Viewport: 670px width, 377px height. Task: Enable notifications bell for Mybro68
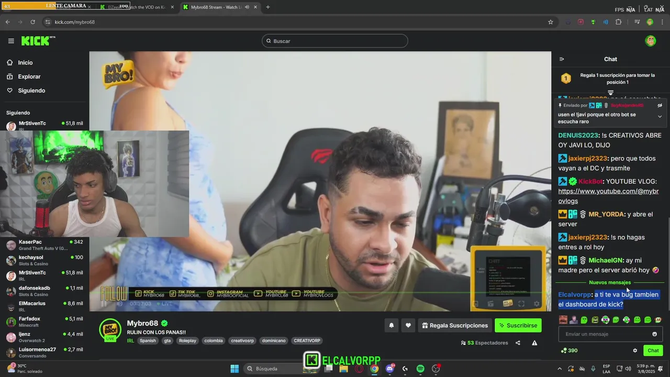pyautogui.click(x=391, y=325)
